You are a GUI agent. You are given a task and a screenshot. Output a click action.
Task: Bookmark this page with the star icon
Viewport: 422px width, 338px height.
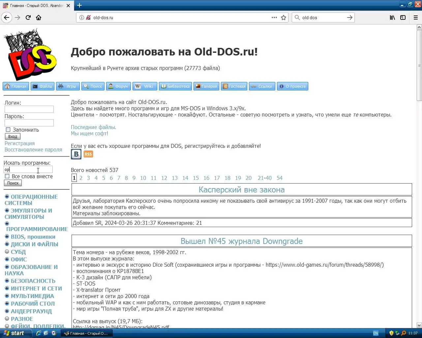284,17
